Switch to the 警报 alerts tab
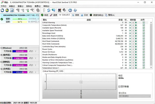 click(x=110, y=15)
